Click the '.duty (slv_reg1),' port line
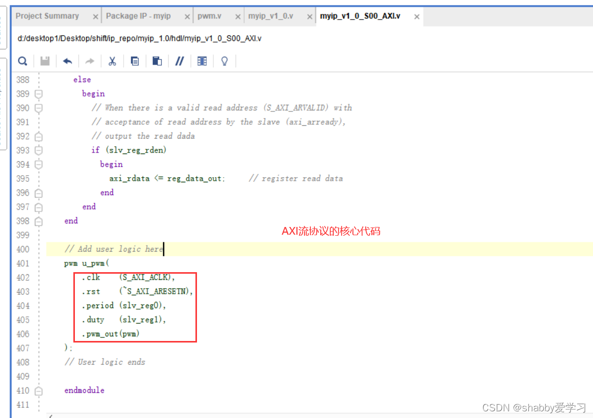The width and height of the screenshot is (593, 418). [124, 319]
